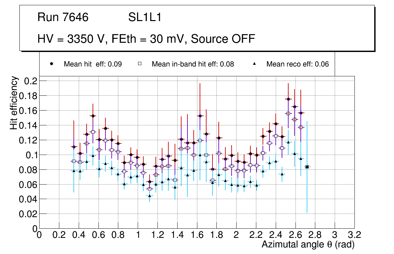Screen dimensions: 394x254
Task: Click the 'Run 7646' title text
Action: [63, 17]
